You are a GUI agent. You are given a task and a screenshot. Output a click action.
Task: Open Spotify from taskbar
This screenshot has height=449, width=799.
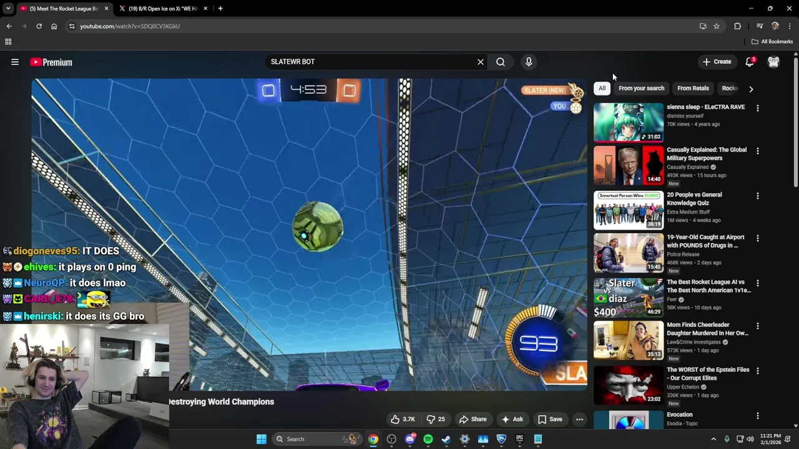pos(428,439)
